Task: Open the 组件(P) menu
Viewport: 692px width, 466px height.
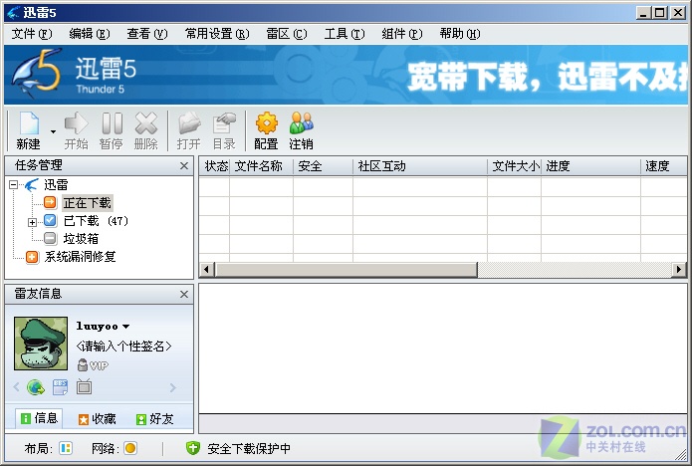Action: (x=402, y=34)
